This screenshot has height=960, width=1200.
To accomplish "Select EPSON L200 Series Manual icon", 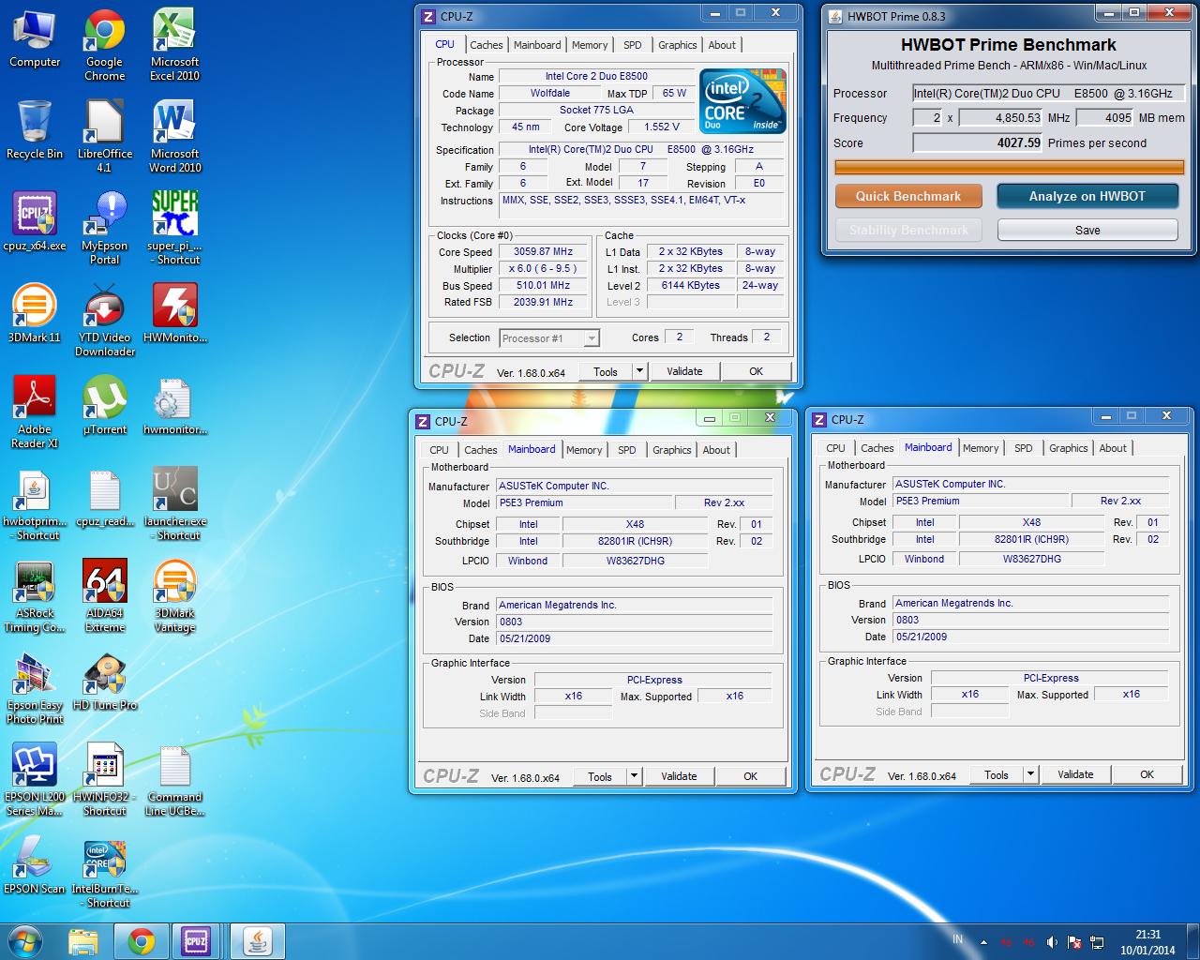I will [x=35, y=780].
